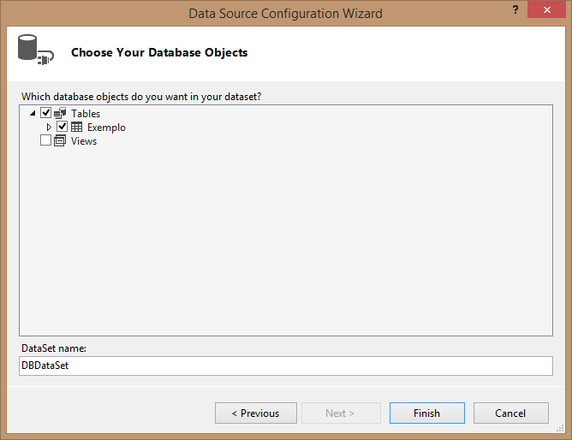
Task: Select the Views tree item label
Action: (x=84, y=141)
